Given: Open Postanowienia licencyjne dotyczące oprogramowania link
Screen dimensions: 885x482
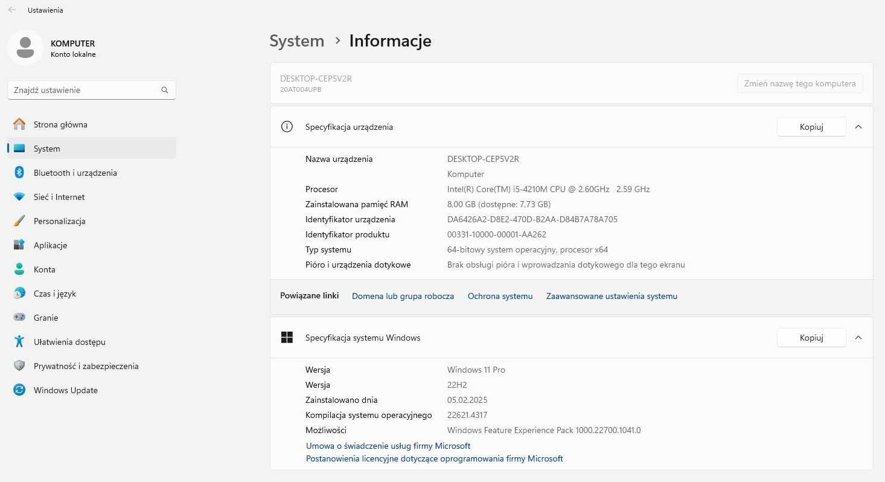Looking at the screenshot, I should tap(435, 458).
